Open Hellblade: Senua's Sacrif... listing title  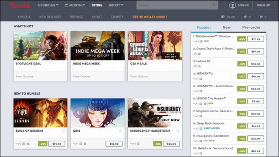[214, 148]
